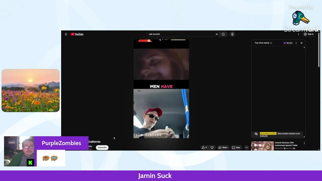Share the video
This screenshot has height=181, width=322.
(x=223, y=148)
